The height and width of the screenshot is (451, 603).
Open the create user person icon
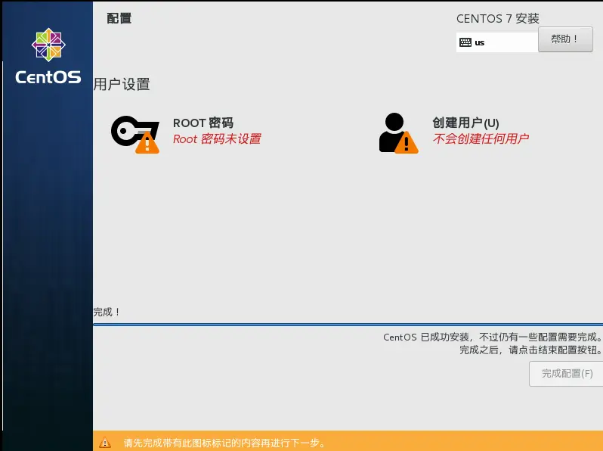[x=398, y=133]
